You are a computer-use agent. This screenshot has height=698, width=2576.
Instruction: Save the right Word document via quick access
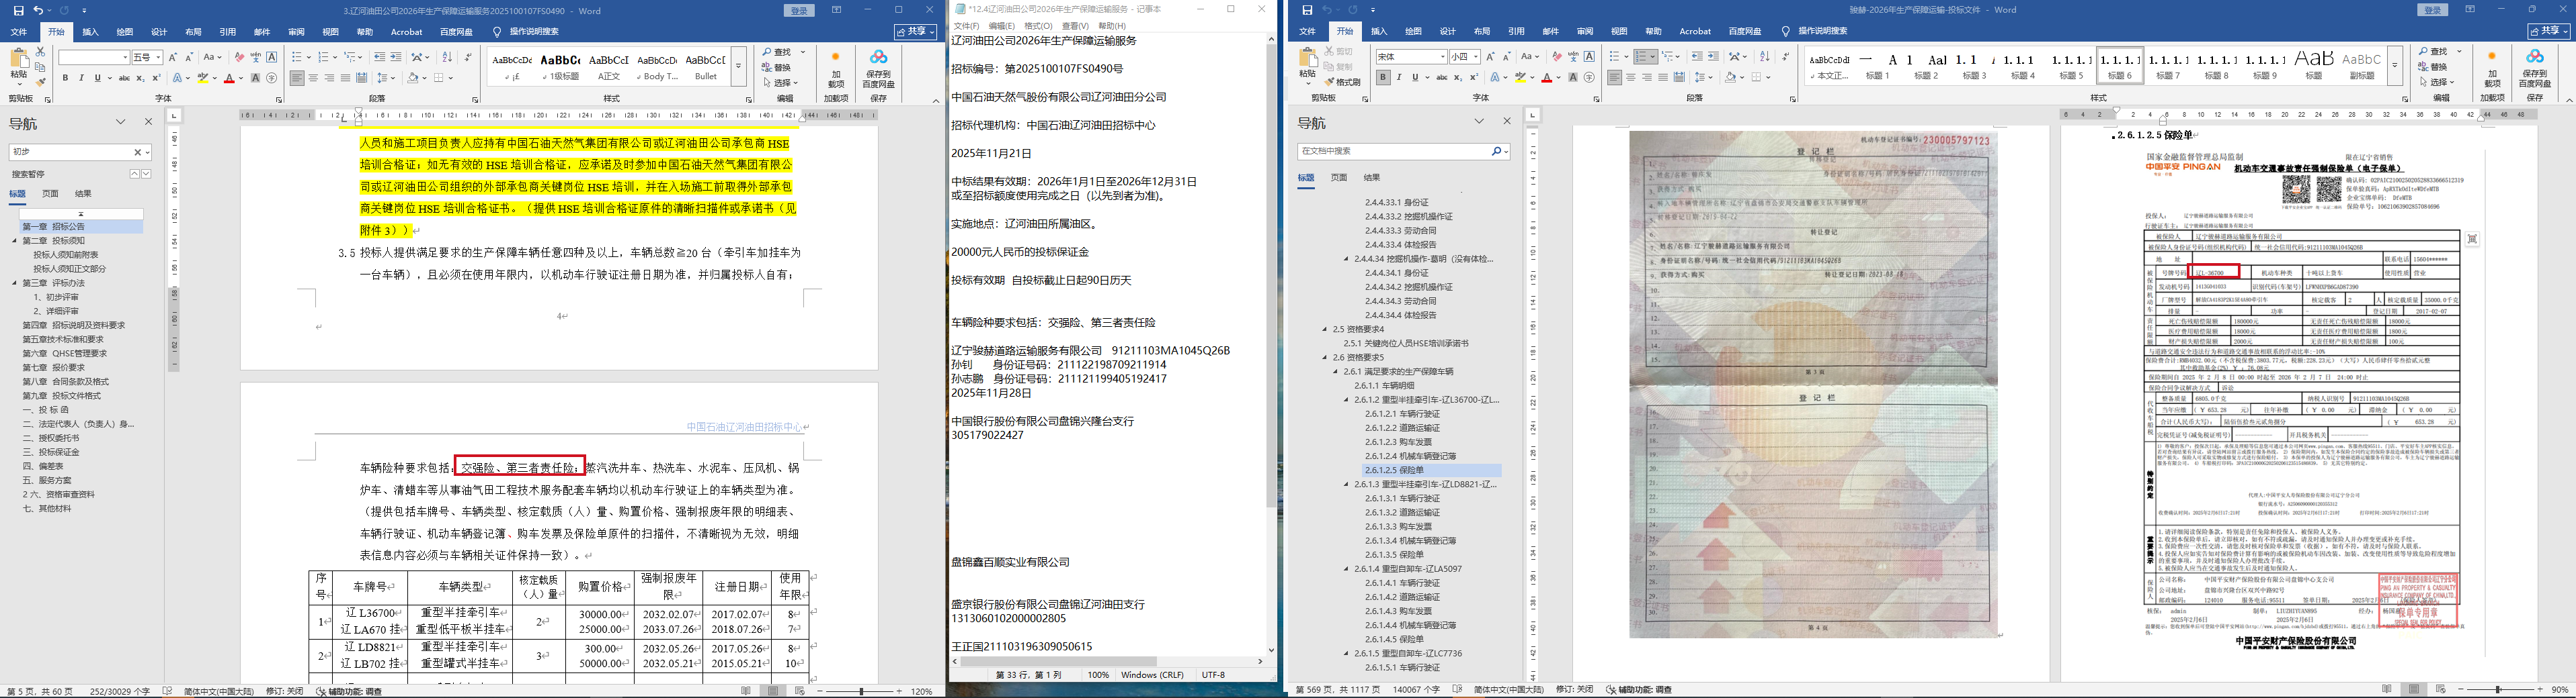tap(1307, 11)
